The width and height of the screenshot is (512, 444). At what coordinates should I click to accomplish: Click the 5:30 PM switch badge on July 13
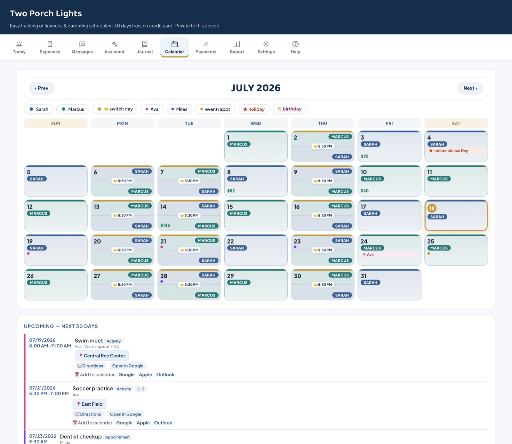123,216
